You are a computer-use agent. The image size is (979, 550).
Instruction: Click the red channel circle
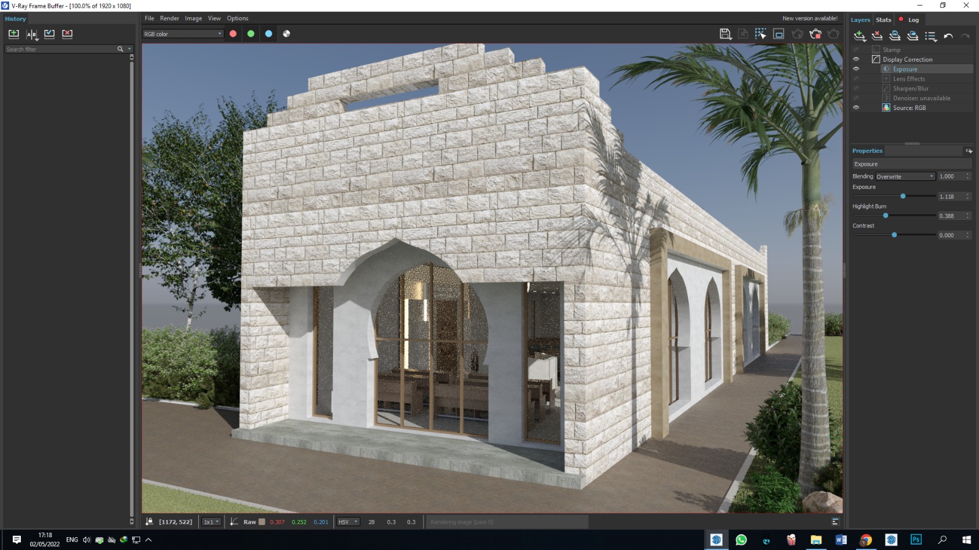(x=233, y=34)
